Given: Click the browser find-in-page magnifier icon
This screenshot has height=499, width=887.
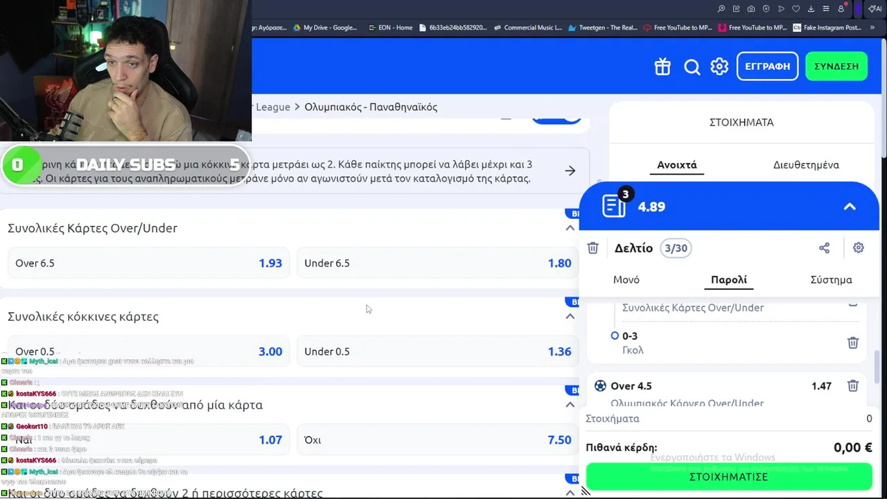Looking at the screenshot, I should coord(721,9).
